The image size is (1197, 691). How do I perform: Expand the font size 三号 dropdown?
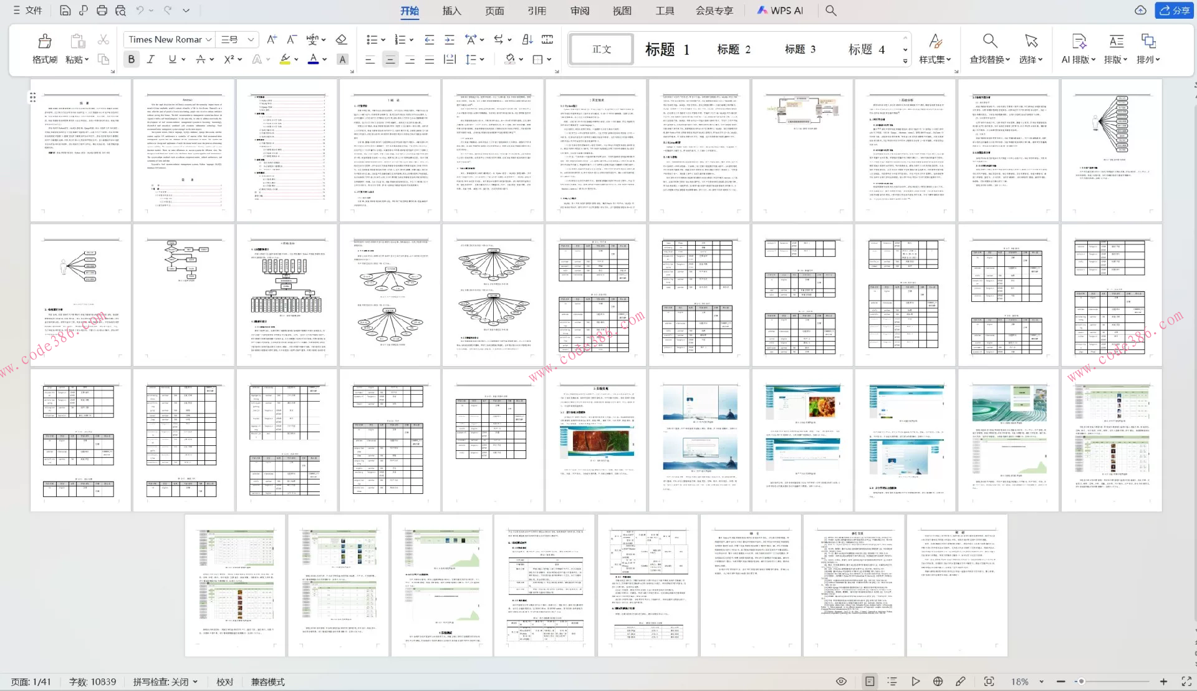tap(251, 39)
